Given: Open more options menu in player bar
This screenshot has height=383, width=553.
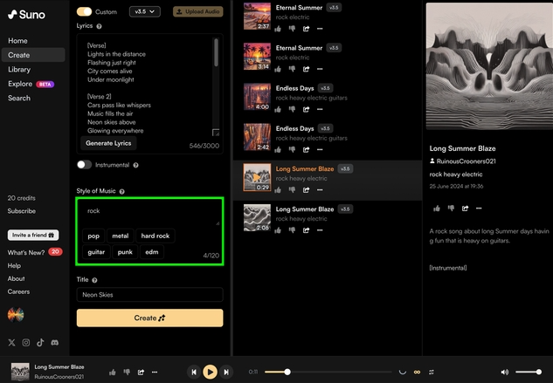Looking at the screenshot, I should pos(155,373).
